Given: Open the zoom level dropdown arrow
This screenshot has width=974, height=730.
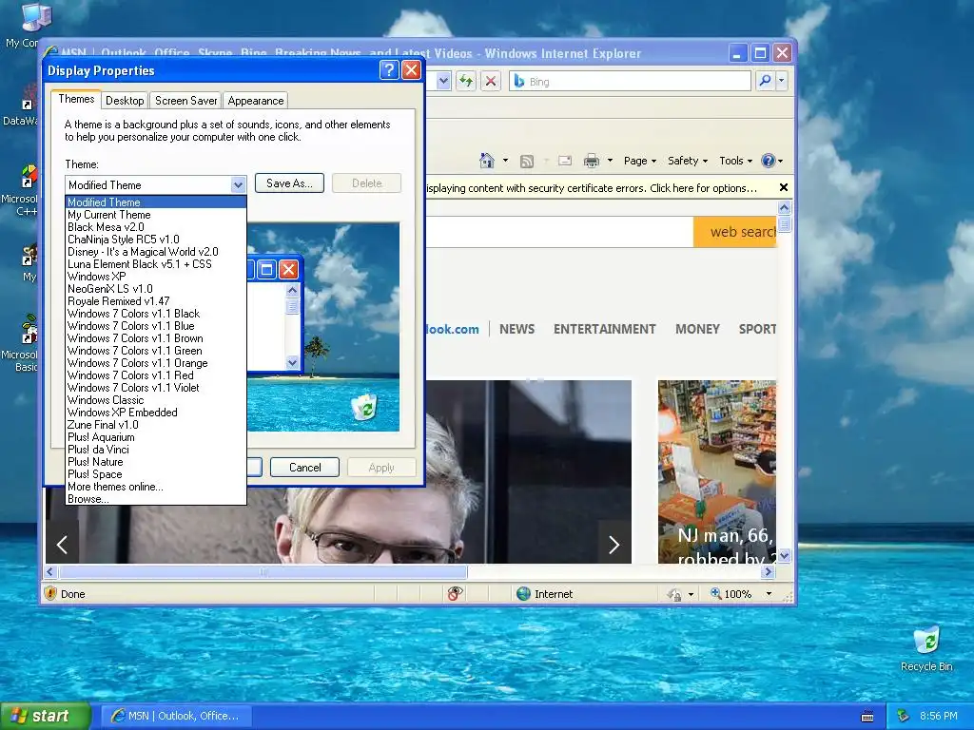Looking at the screenshot, I should [769, 594].
